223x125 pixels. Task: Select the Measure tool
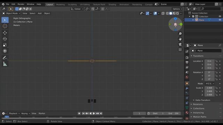point(5,64)
